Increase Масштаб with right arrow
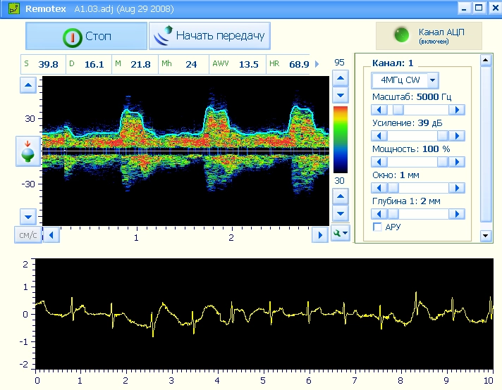 (458, 110)
